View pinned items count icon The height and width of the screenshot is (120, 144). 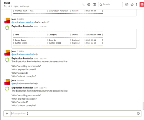point(16,6)
